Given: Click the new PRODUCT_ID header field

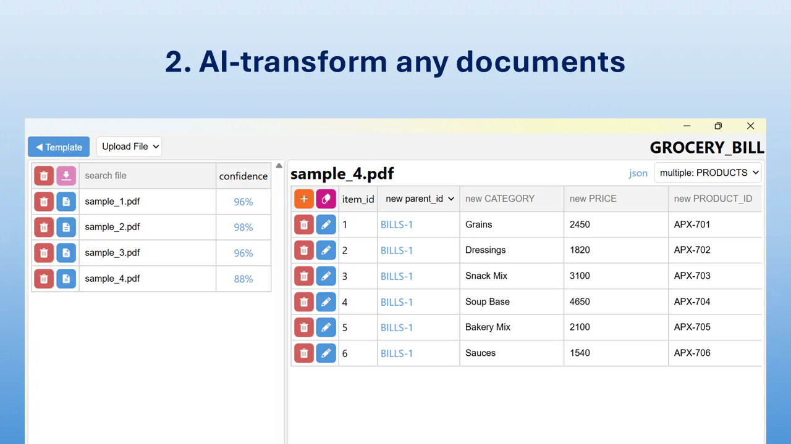Looking at the screenshot, I should click(716, 199).
